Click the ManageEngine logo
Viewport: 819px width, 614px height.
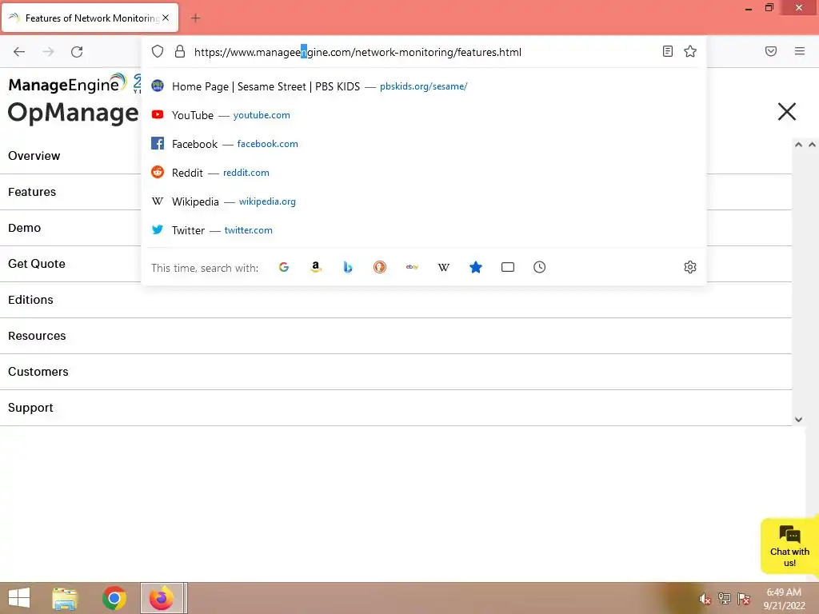pyautogui.click(x=67, y=83)
